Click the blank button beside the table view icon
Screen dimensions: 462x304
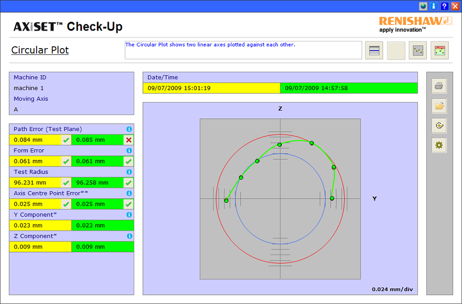tap(396, 51)
